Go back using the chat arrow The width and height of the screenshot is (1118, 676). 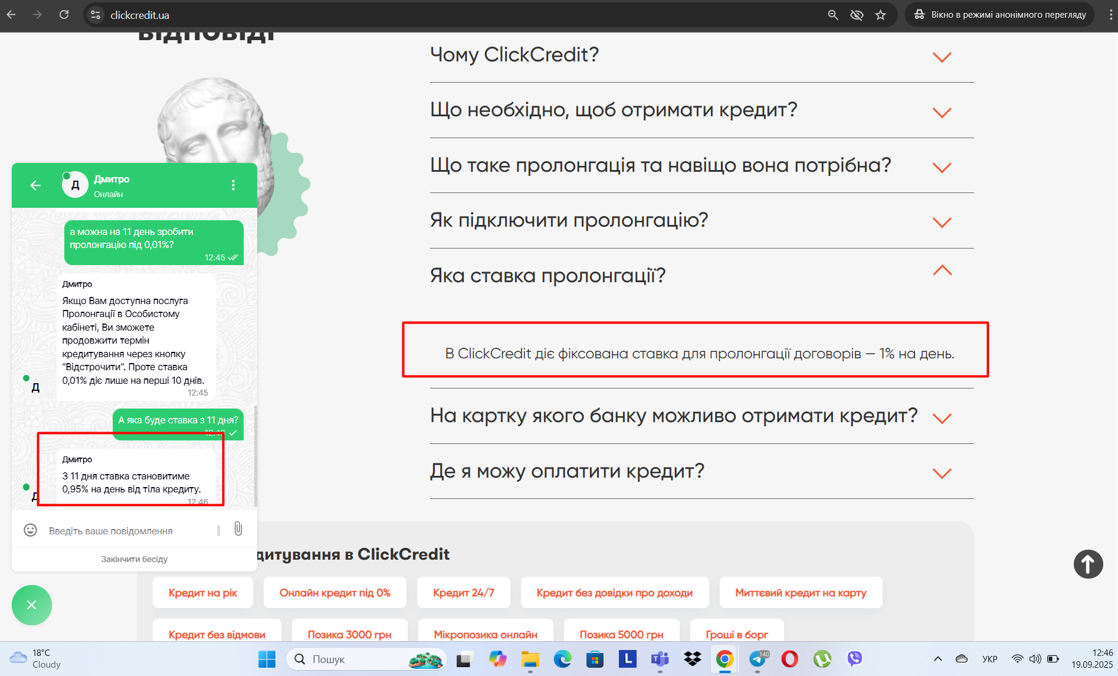[35, 185]
